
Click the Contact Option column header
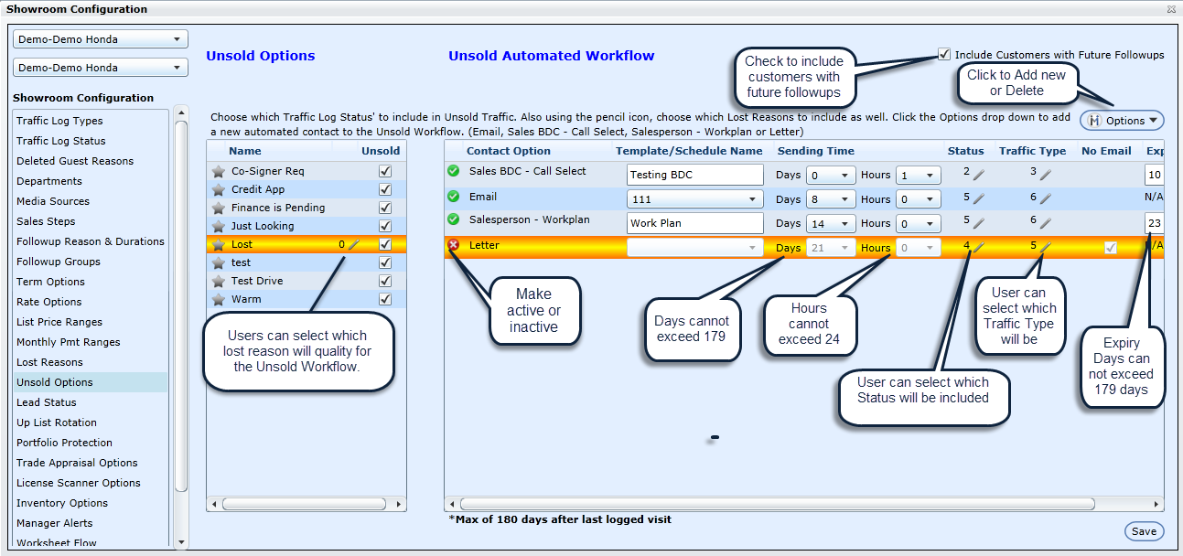pos(509,151)
